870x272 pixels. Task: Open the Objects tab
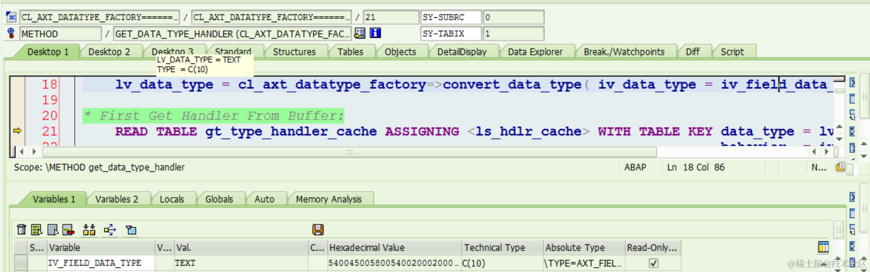point(400,52)
